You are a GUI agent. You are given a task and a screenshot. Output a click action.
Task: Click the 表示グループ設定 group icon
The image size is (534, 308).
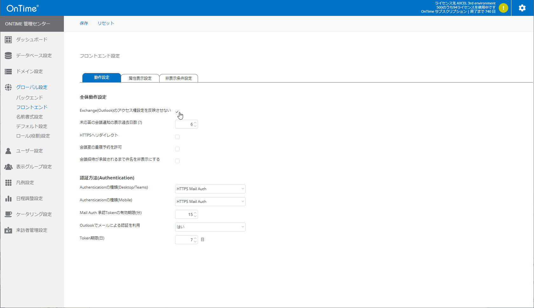pos(8,166)
